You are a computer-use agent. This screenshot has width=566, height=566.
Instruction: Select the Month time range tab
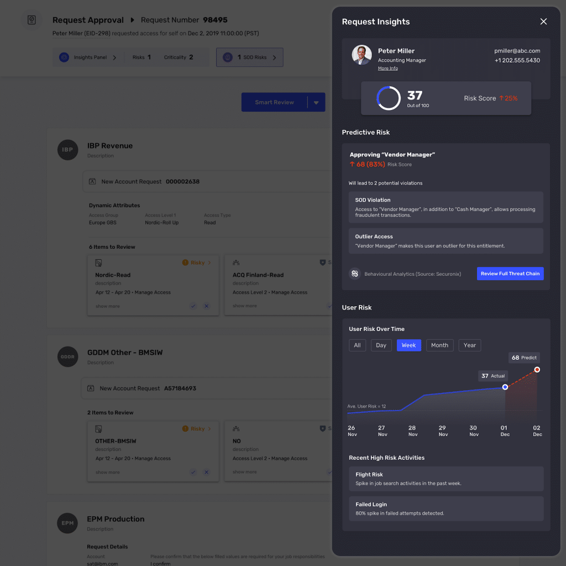coord(439,345)
